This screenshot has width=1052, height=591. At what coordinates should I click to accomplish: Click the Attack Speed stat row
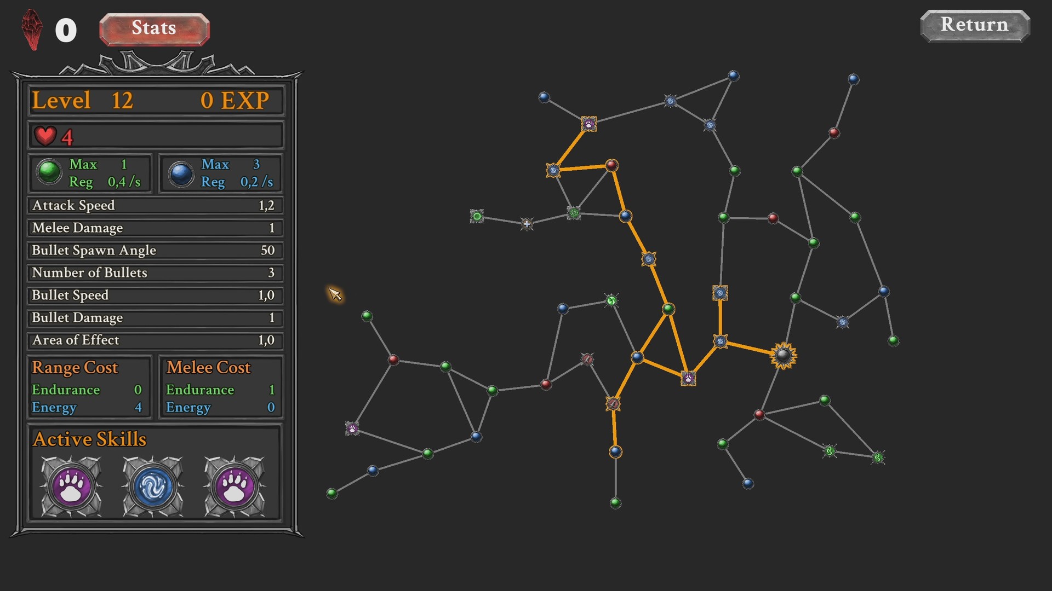(x=155, y=205)
